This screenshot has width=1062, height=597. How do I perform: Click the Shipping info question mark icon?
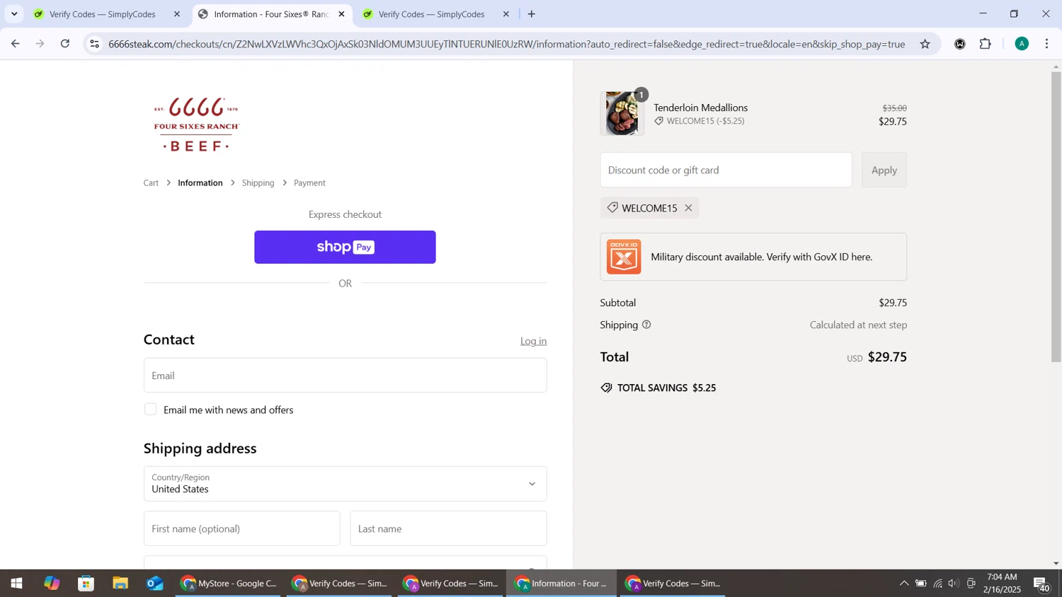[646, 325]
